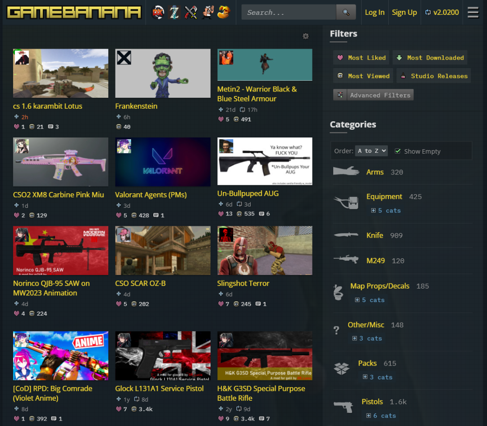
Task: Click the Pistols category handgun icon
Action: tap(343, 407)
